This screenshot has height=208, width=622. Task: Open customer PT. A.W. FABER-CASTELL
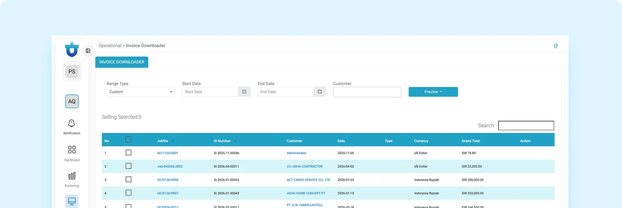coord(305,205)
